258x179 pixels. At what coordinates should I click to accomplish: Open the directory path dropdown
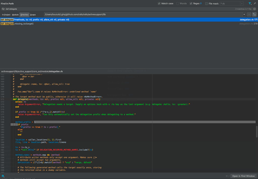click(x=243, y=14)
